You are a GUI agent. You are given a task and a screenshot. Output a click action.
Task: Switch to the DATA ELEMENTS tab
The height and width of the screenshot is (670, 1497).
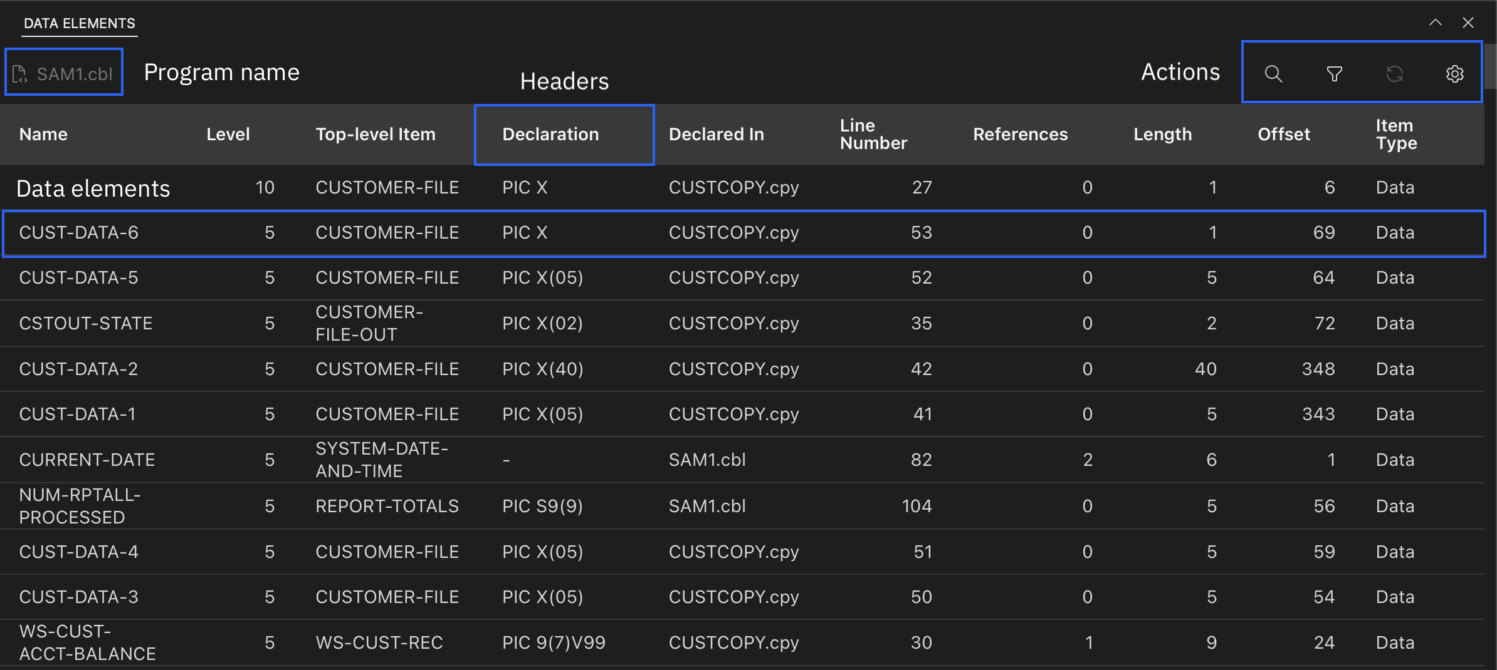coord(79,23)
